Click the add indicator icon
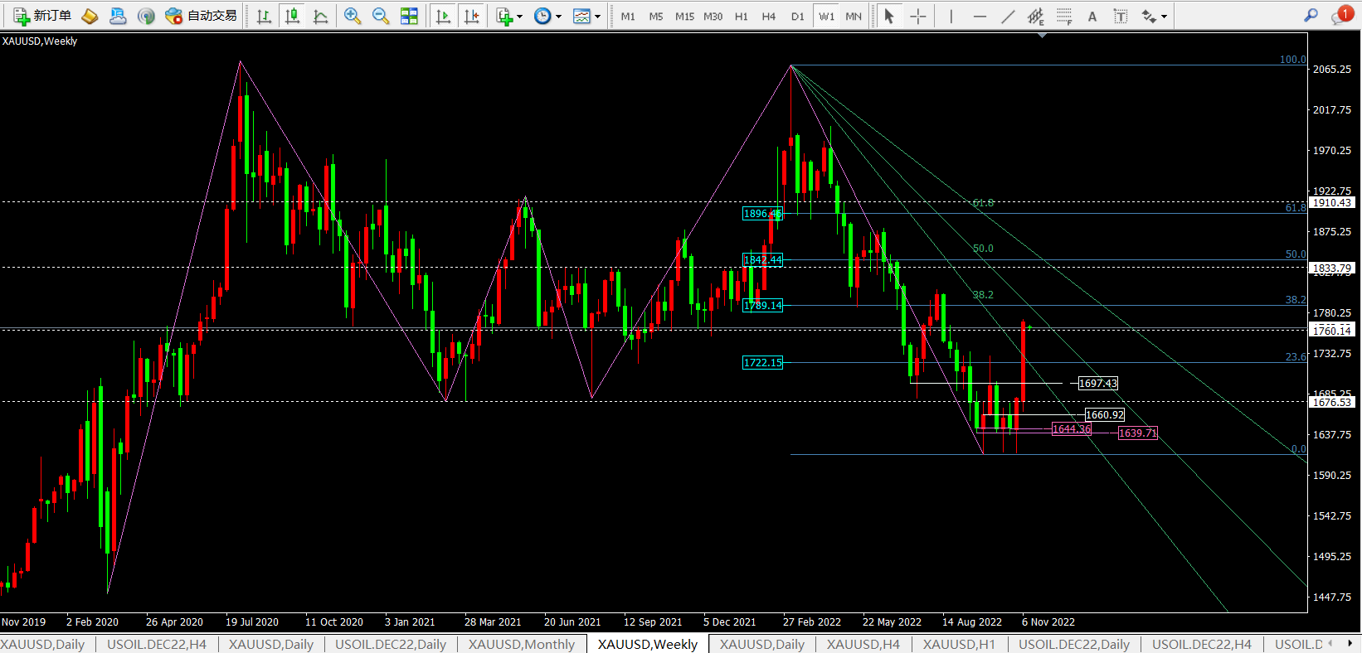Screen dimensions: 1362x653 [504, 16]
